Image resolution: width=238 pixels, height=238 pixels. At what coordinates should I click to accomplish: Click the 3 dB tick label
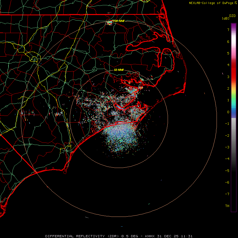tap(228, 77)
